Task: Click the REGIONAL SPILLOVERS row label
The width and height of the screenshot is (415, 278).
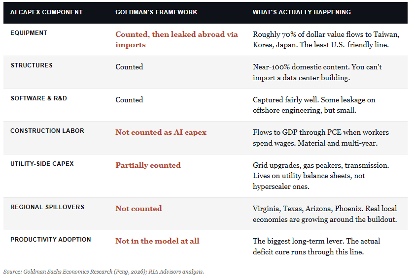Action: [x=47, y=207]
